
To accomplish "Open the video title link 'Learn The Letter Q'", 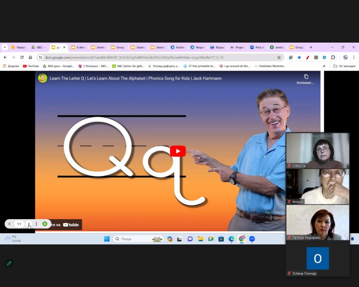I will click(x=136, y=78).
